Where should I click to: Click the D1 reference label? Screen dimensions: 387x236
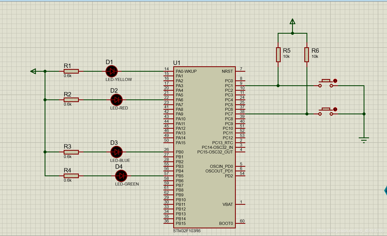109,62
